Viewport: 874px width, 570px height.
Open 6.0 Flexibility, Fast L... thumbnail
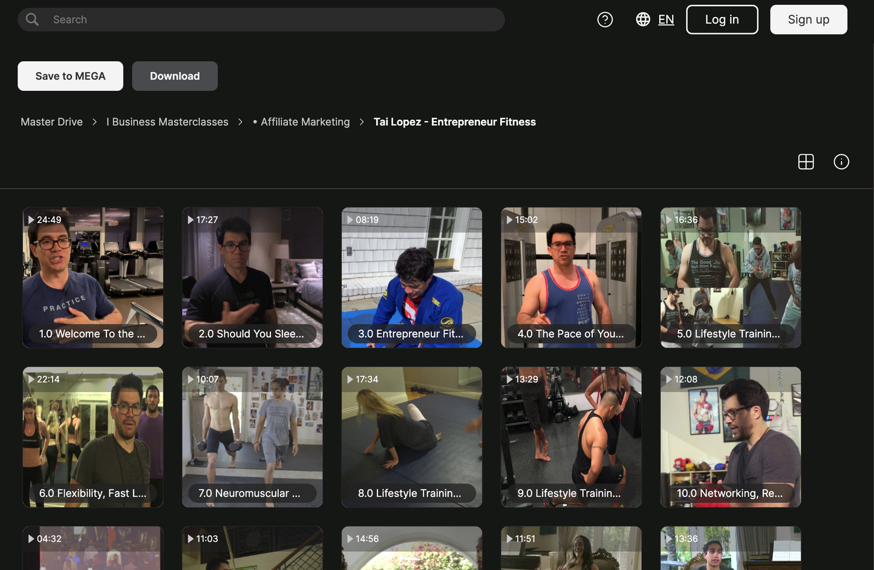point(93,437)
